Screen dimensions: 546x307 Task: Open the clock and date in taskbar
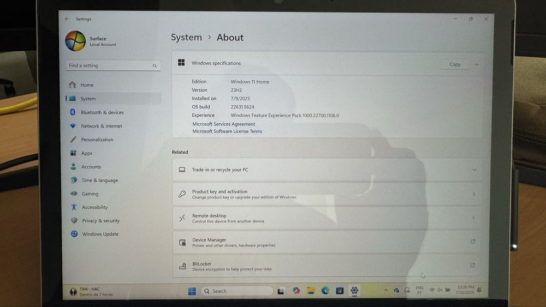[465, 290]
